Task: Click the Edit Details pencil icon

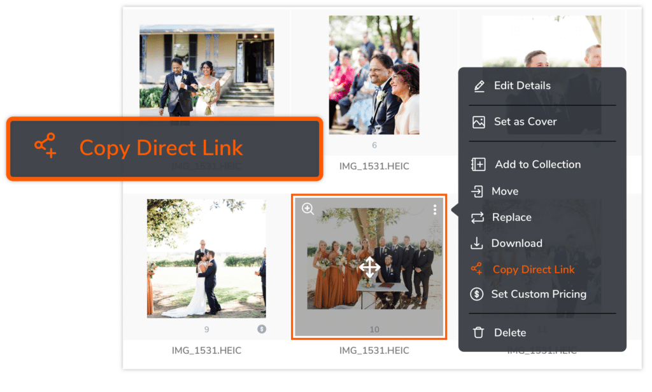Action: point(478,85)
